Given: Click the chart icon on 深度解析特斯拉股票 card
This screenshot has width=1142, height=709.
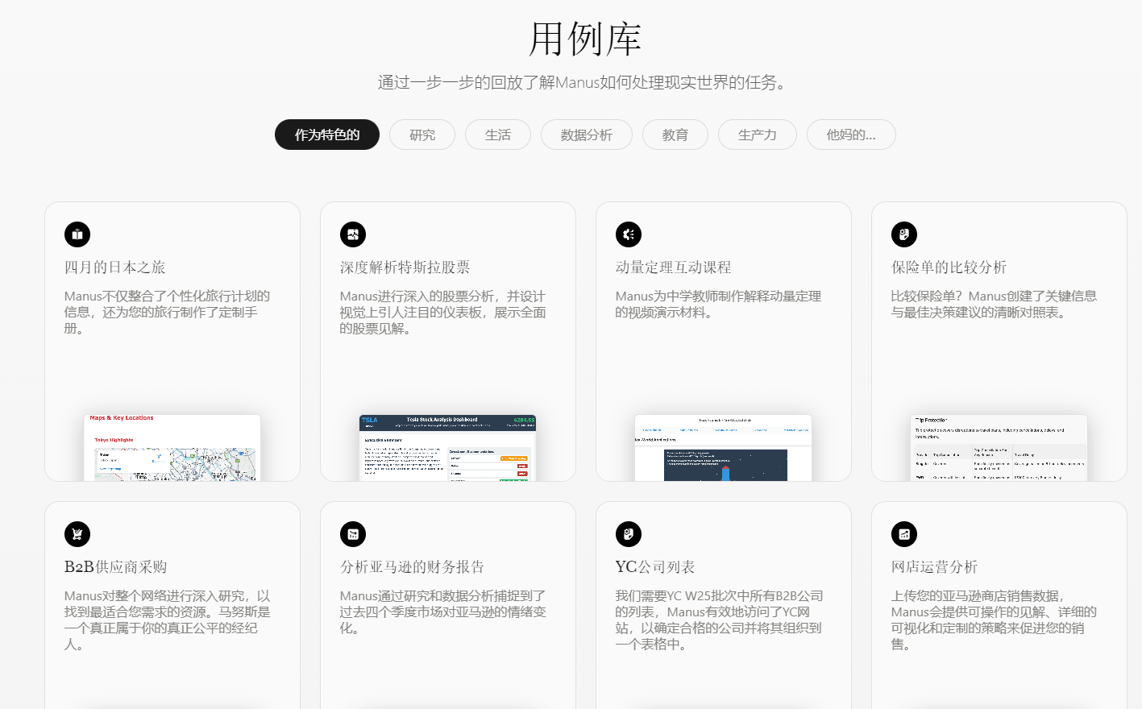Looking at the screenshot, I should point(353,234).
